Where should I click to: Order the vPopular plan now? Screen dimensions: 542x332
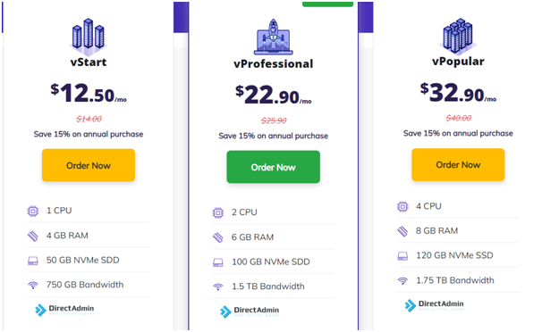tap(458, 164)
